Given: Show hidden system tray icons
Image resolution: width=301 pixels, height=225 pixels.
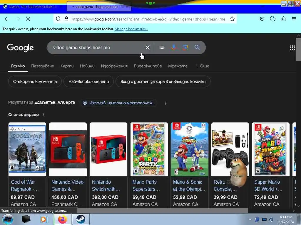Looking at the screenshot, I should [x=250, y=219].
